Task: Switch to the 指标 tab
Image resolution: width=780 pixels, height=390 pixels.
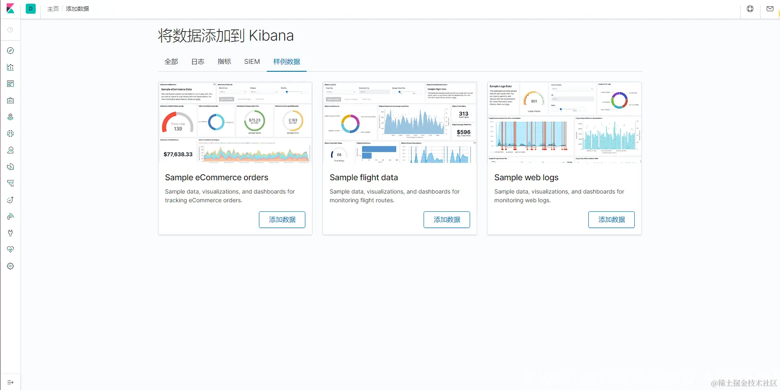Action: 224,62
